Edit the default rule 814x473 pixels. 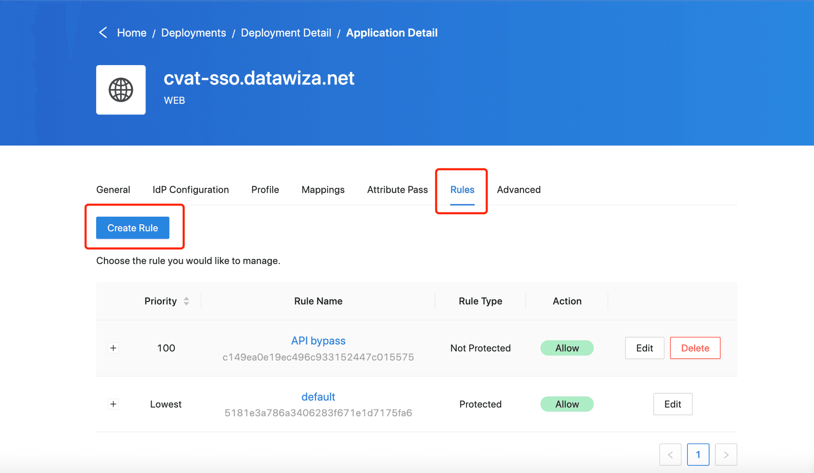(x=673, y=404)
